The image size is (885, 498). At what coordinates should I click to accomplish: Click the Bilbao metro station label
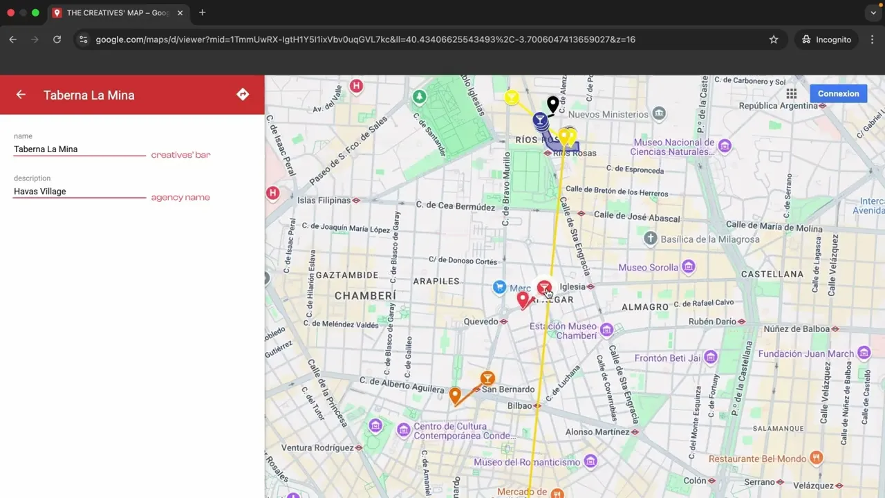[x=520, y=406]
